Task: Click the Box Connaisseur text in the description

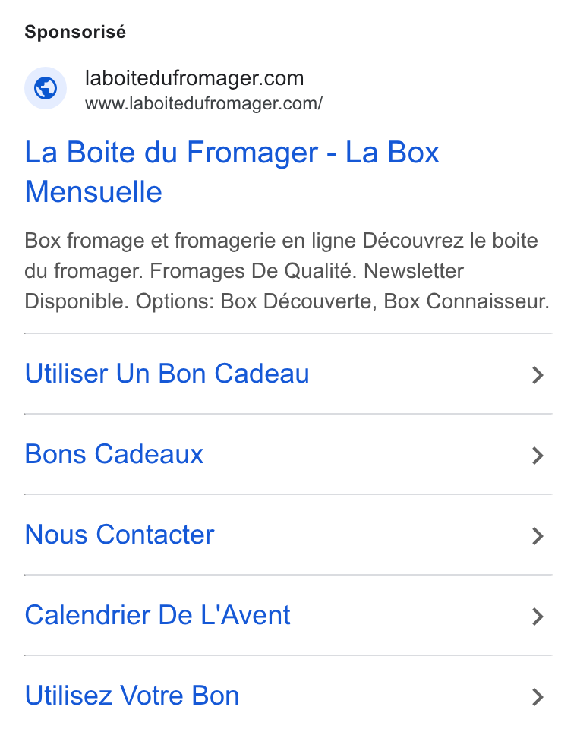Action: coord(466,301)
